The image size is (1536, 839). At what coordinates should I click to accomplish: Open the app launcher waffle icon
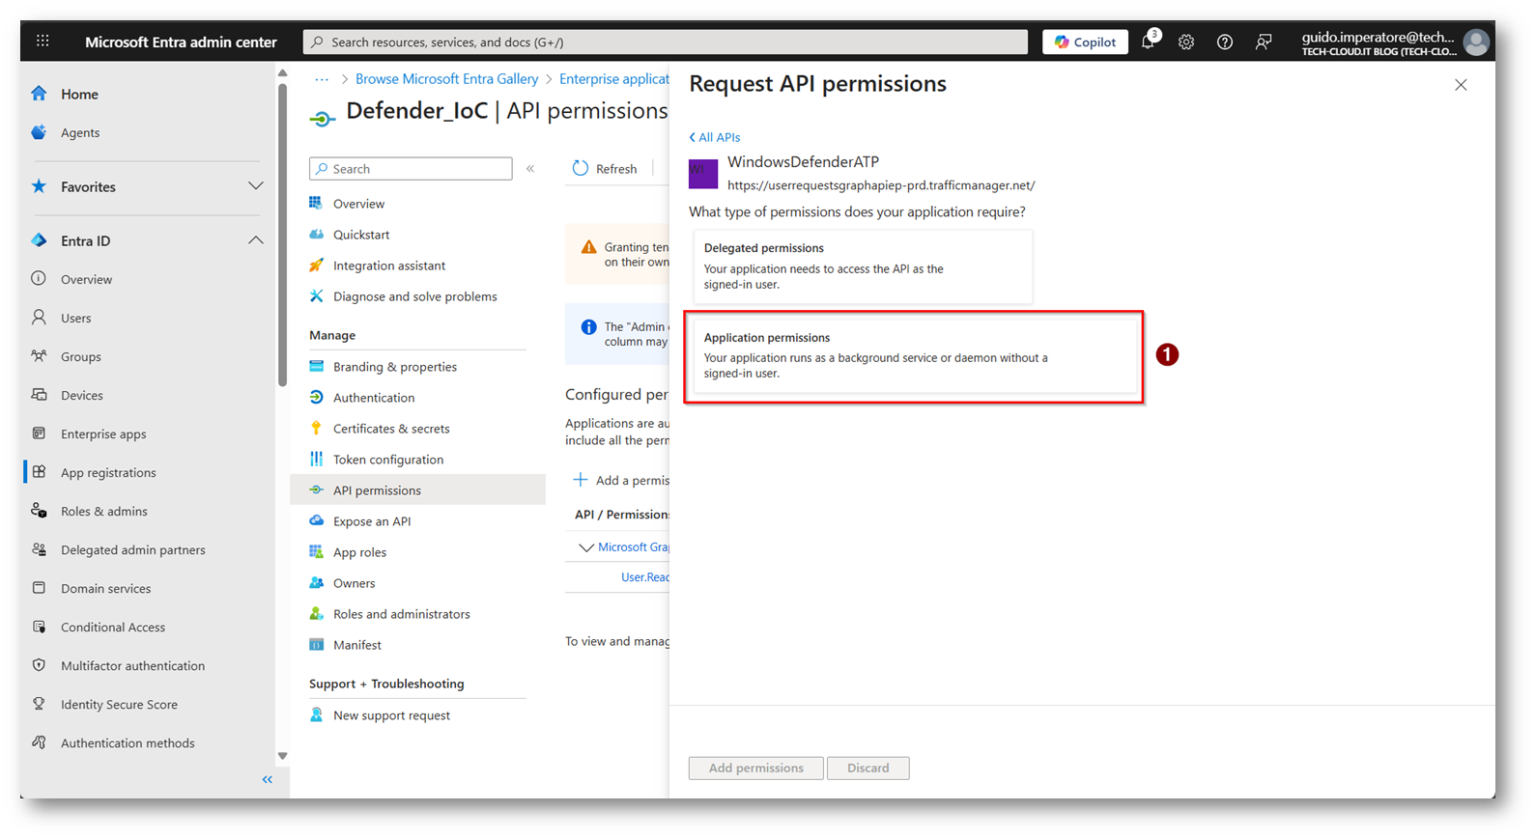(43, 42)
